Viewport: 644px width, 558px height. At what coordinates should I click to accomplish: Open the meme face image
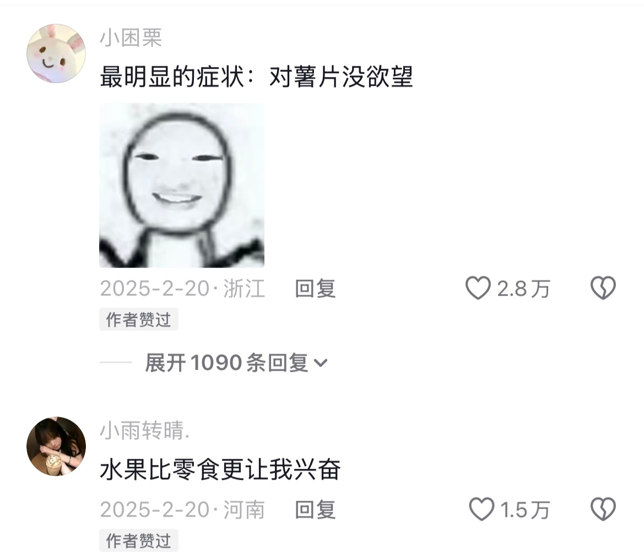click(182, 185)
